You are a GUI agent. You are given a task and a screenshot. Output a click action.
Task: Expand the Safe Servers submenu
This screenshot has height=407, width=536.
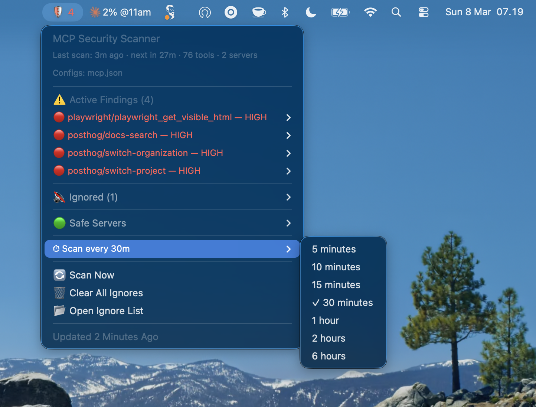pyautogui.click(x=98, y=223)
